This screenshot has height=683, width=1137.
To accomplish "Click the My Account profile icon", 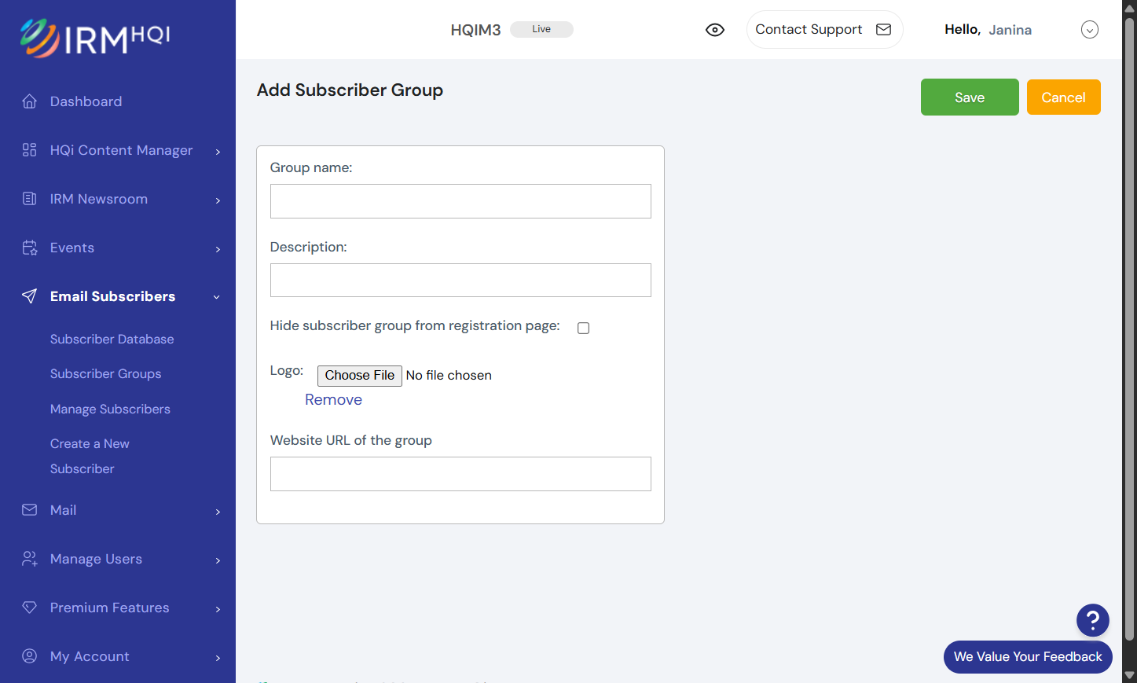I will [30, 656].
